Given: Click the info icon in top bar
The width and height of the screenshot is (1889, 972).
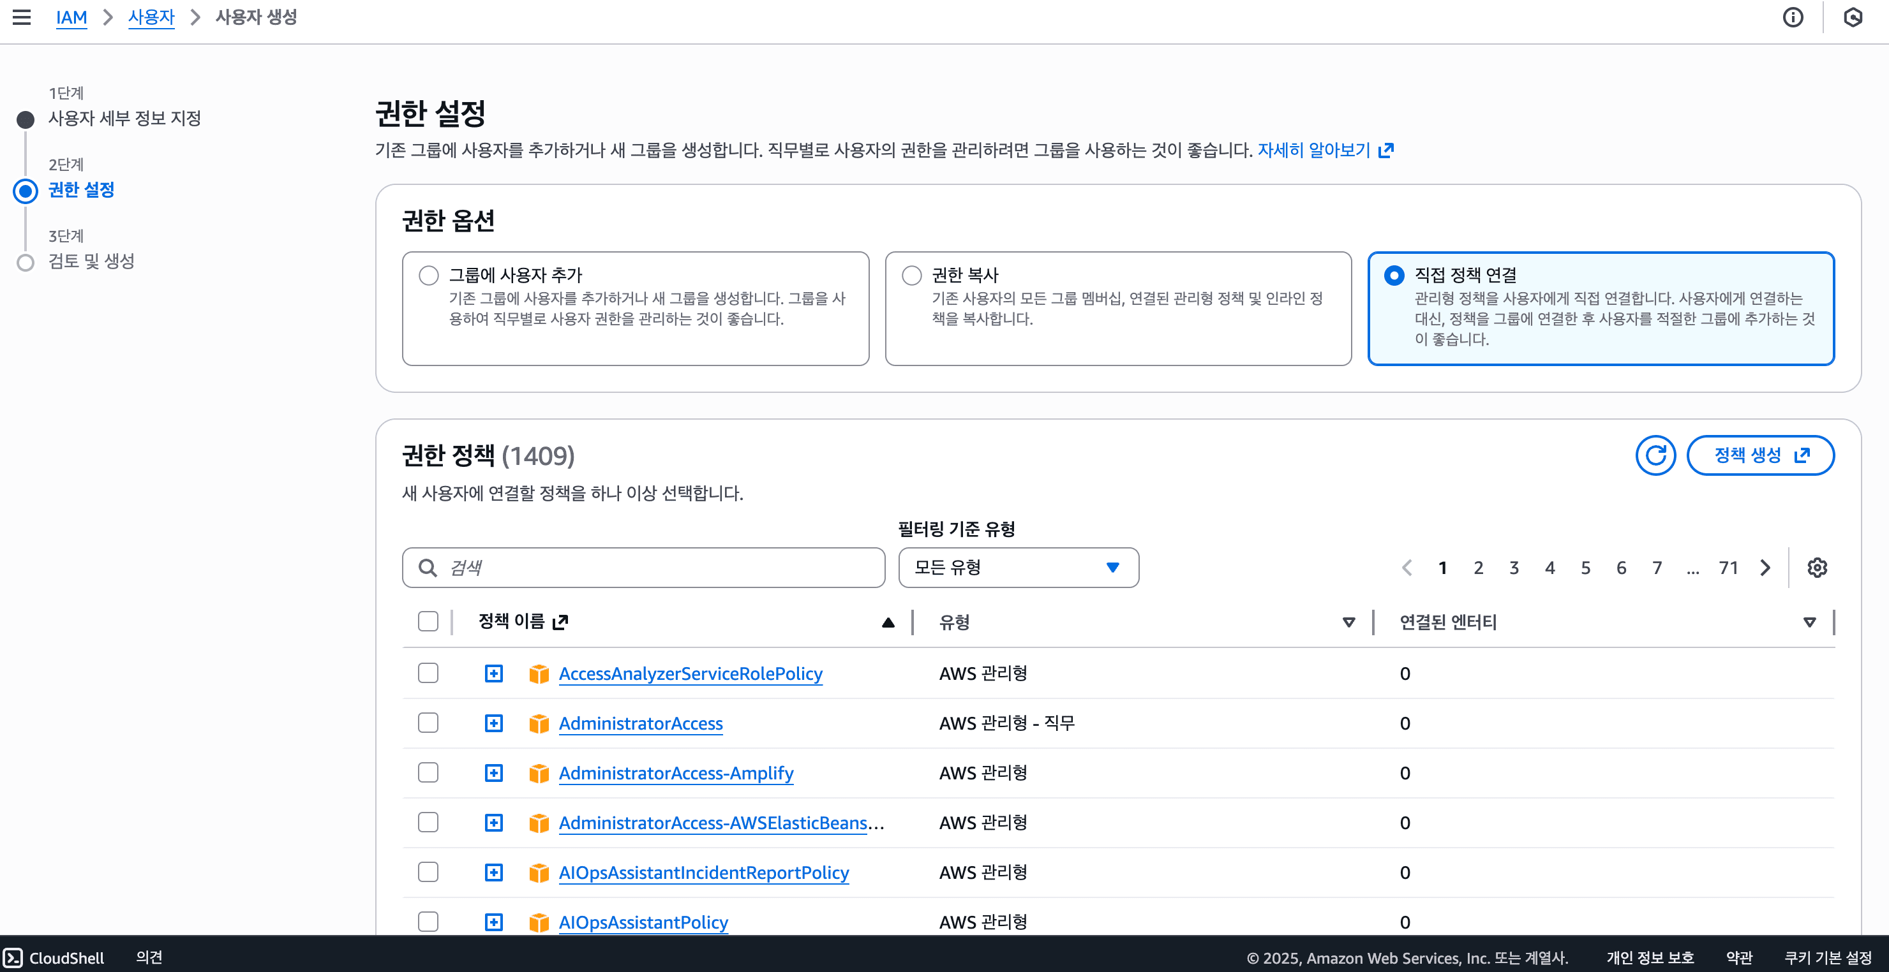Looking at the screenshot, I should click(1794, 17).
